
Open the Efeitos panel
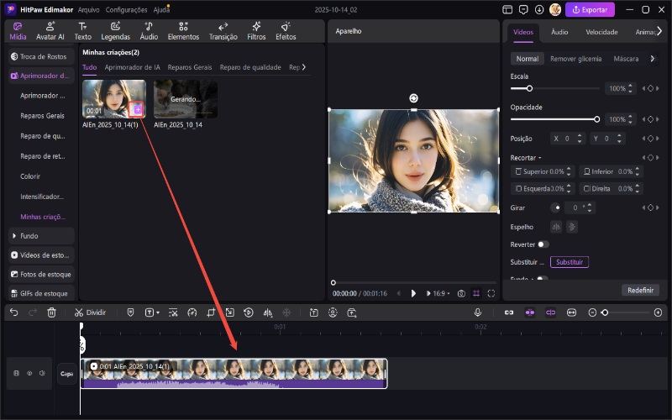pos(286,31)
